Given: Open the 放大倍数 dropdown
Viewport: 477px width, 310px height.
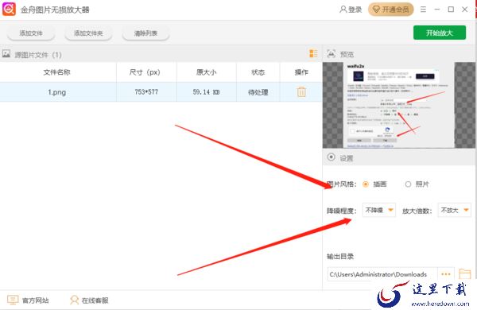Looking at the screenshot, I should (x=454, y=210).
